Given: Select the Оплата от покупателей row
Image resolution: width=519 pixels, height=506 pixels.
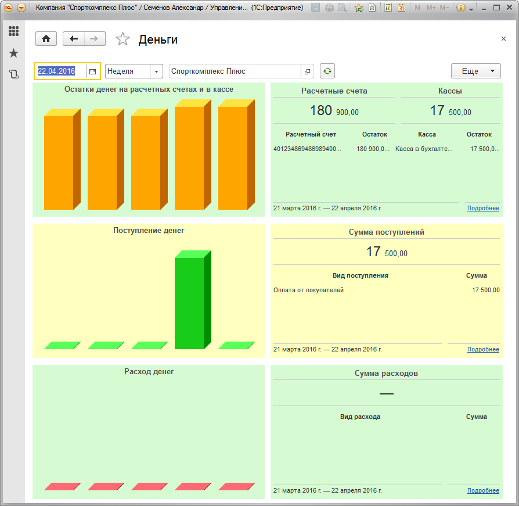Looking at the screenshot, I should pos(308,290).
